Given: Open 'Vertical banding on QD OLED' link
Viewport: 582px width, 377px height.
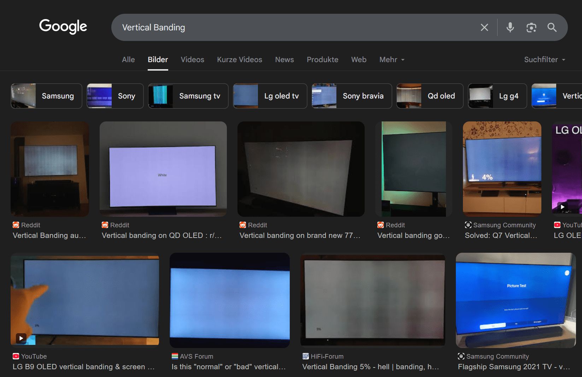Looking at the screenshot, I should 162,235.
